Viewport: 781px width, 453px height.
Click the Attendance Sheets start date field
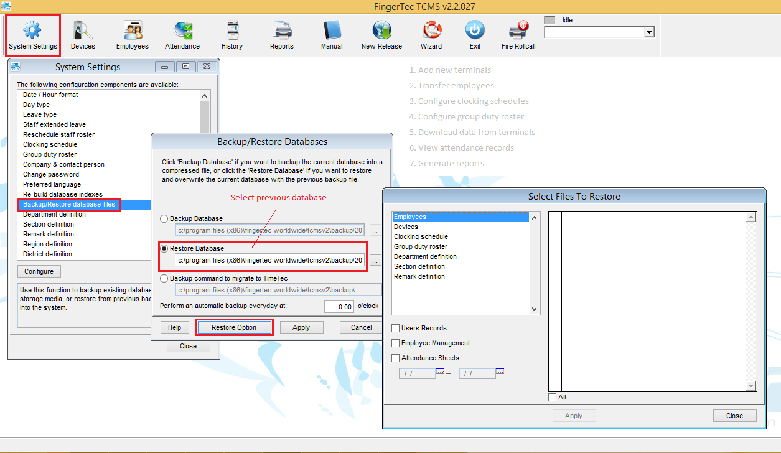point(418,373)
